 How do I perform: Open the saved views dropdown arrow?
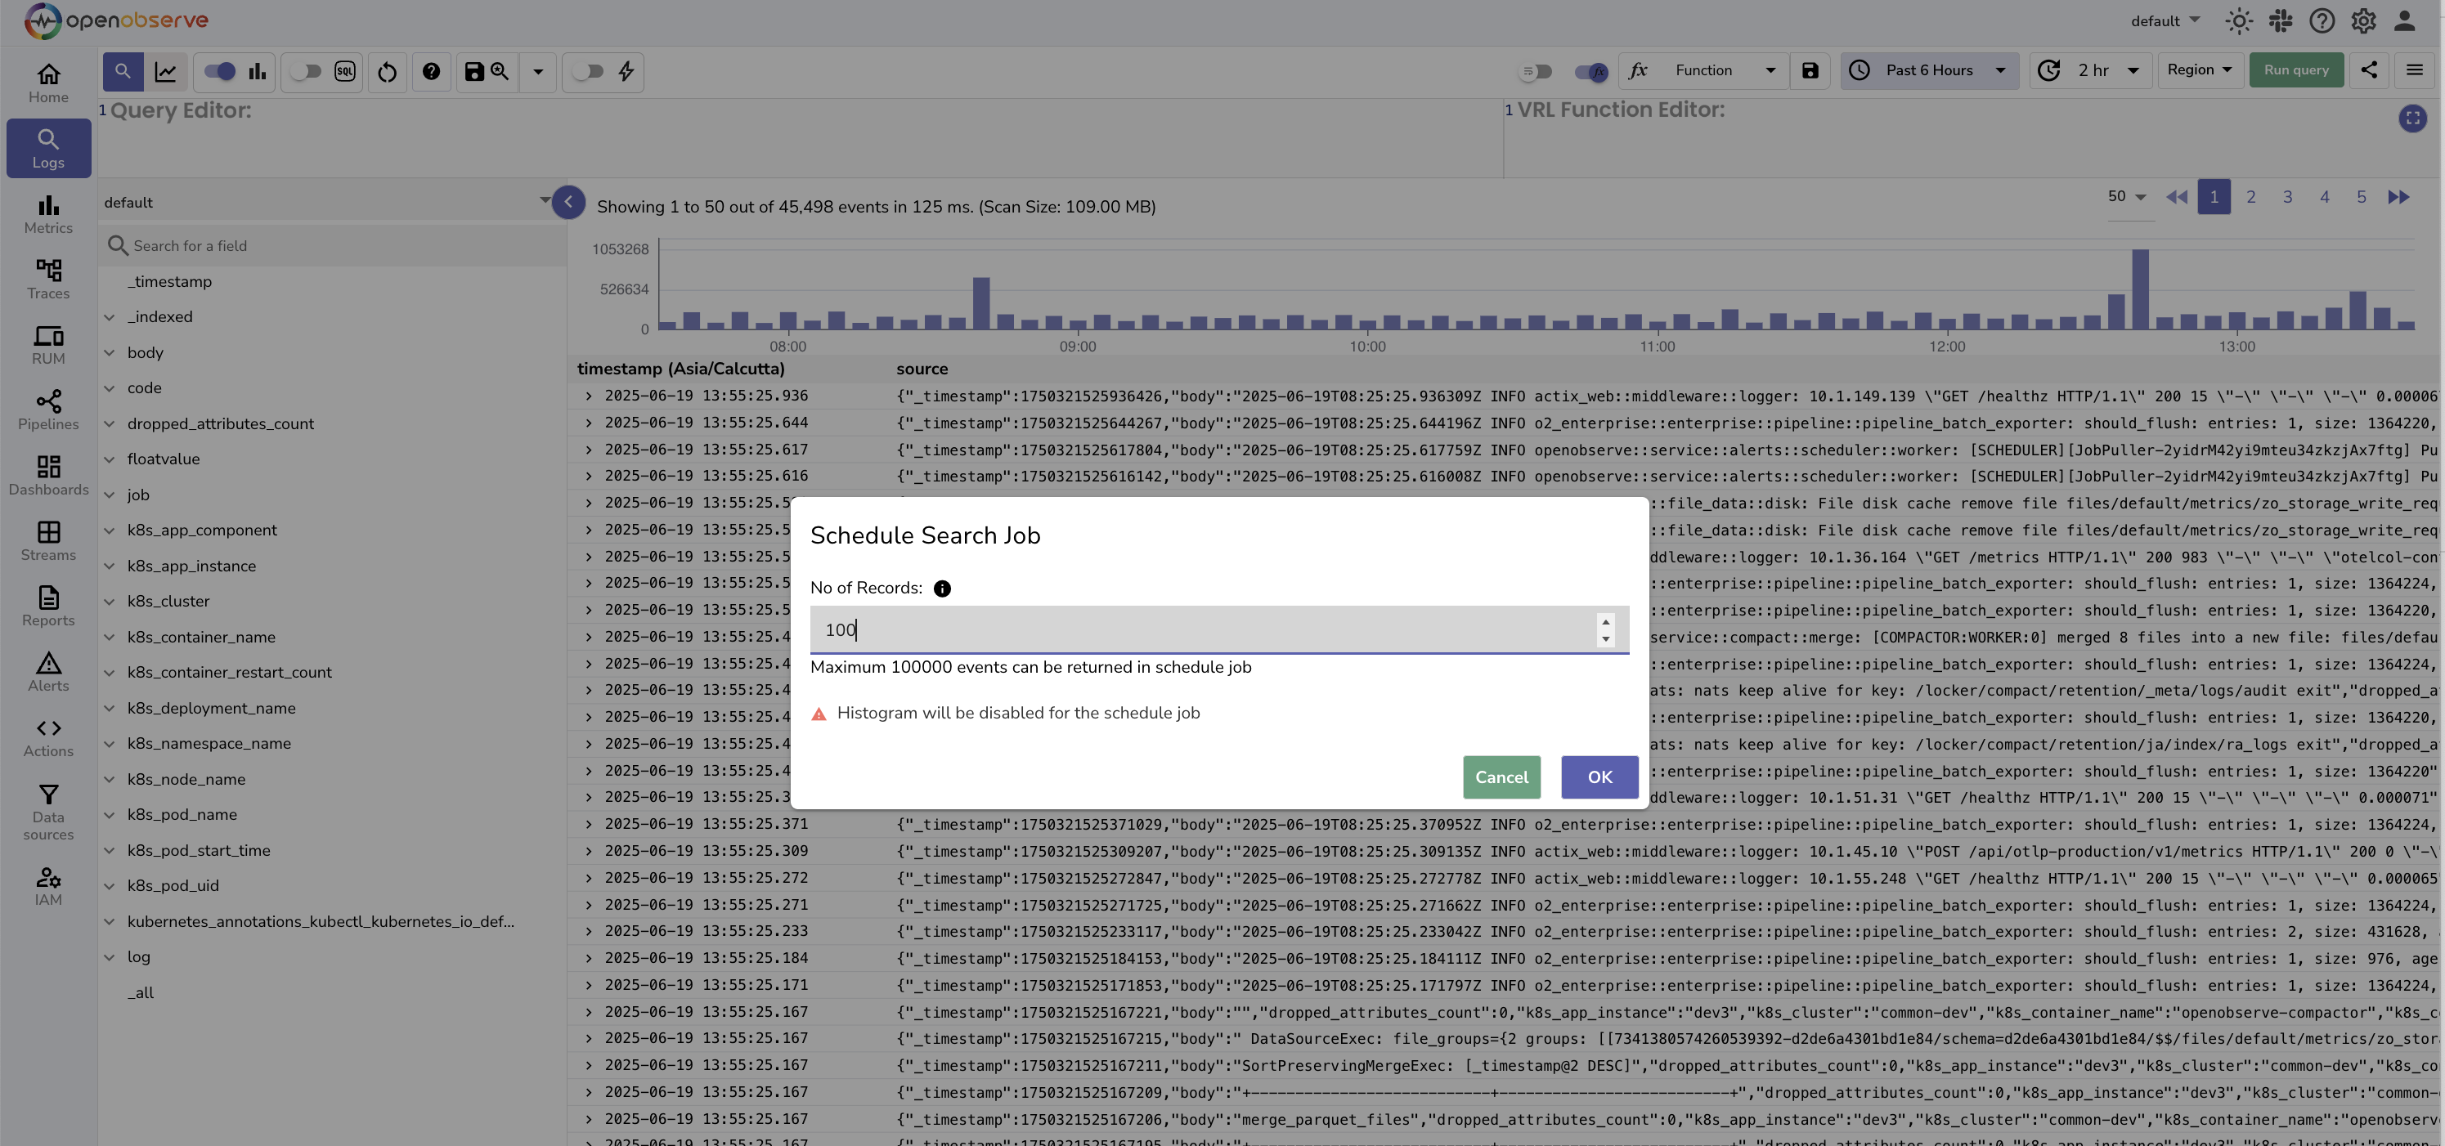click(538, 71)
